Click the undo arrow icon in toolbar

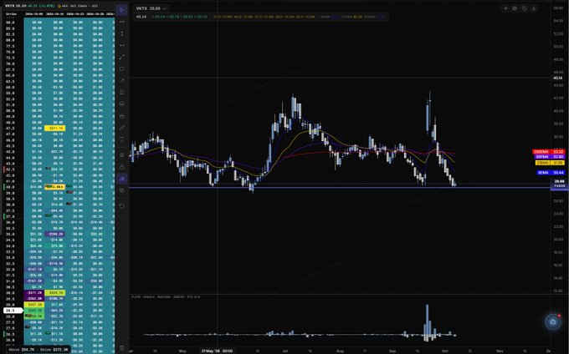click(x=122, y=206)
